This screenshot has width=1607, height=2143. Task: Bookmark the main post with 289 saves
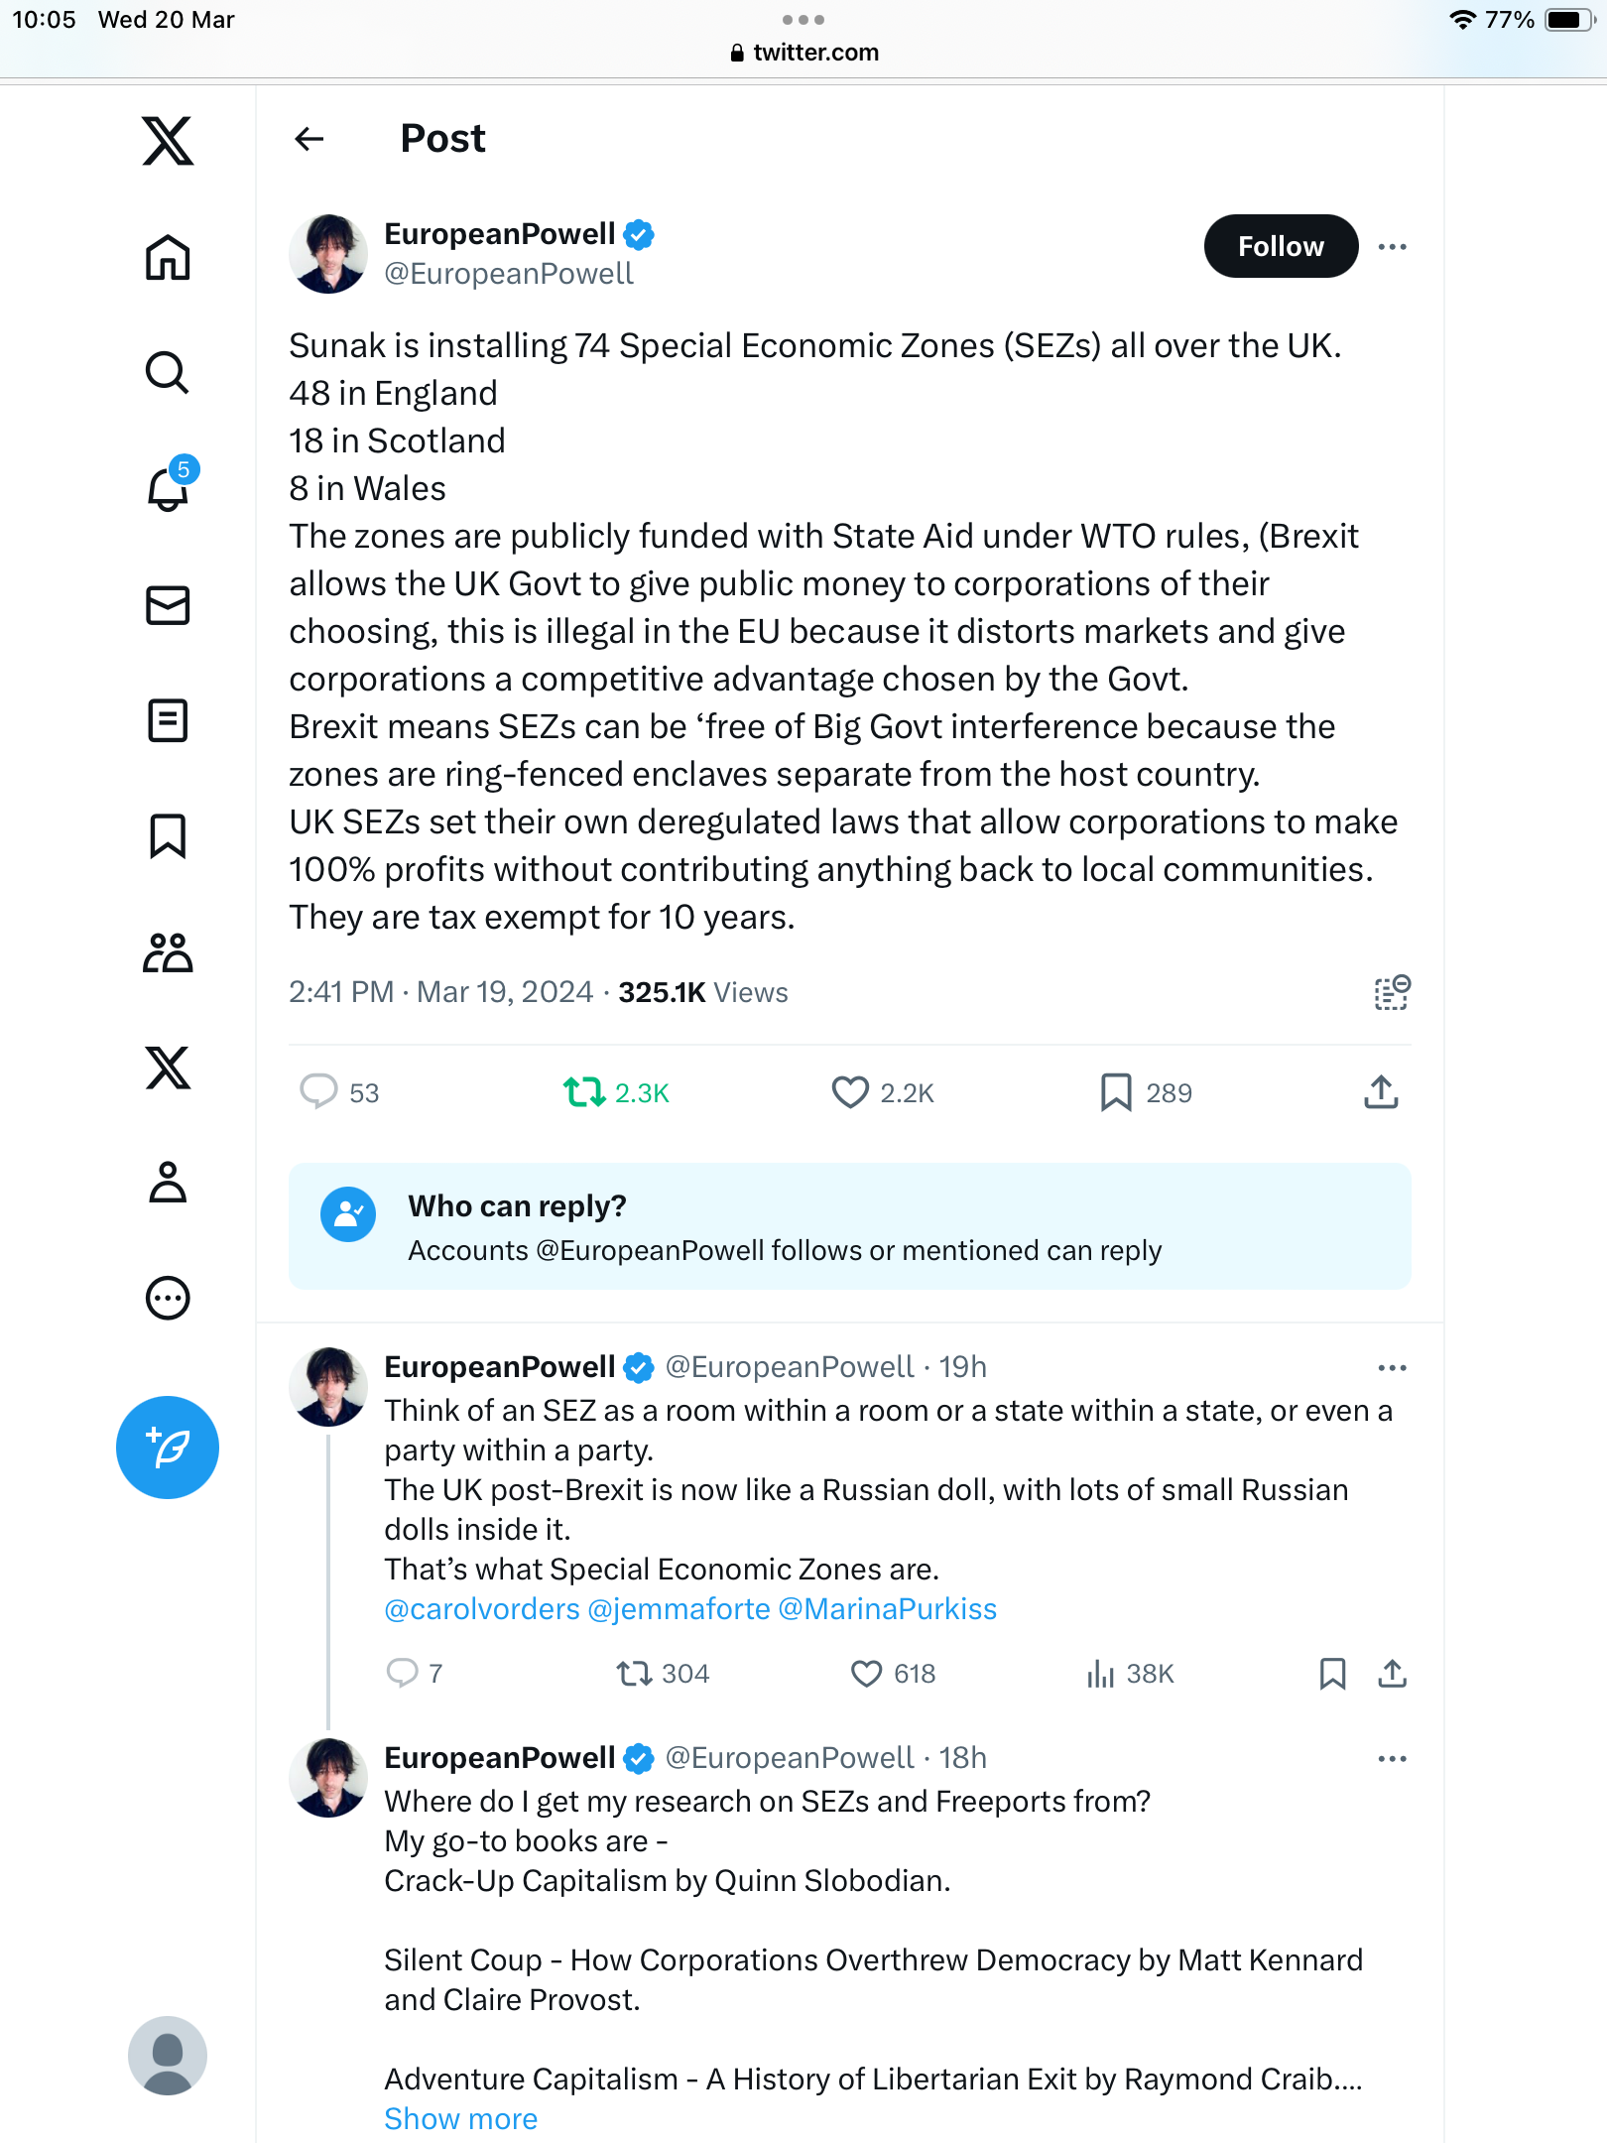click(1116, 1092)
